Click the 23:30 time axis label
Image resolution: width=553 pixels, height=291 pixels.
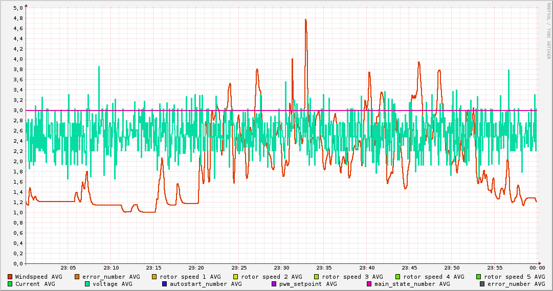coord(281,267)
